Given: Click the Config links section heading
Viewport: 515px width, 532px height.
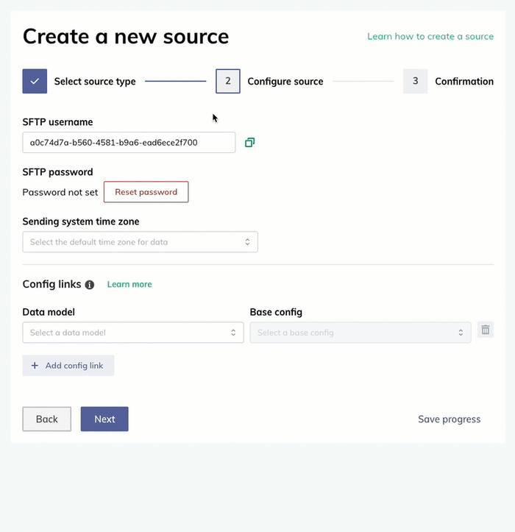Looking at the screenshot, I should 52,284.
